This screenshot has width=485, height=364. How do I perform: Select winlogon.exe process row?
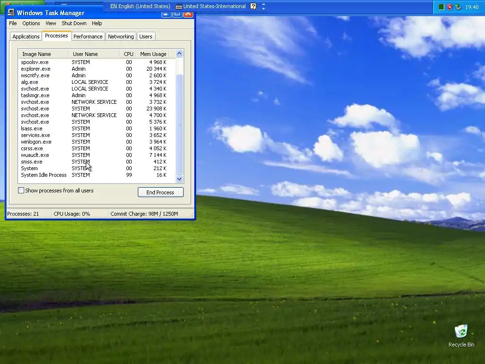[97, 142]
